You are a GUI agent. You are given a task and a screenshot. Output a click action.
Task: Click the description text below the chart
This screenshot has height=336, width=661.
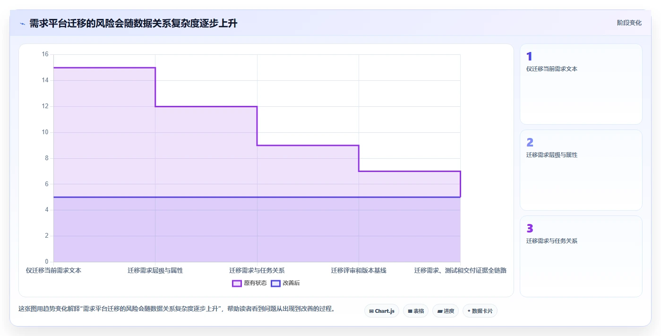pos(177,309)
